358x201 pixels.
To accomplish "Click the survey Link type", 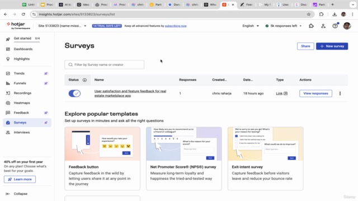I will [282, 93].
